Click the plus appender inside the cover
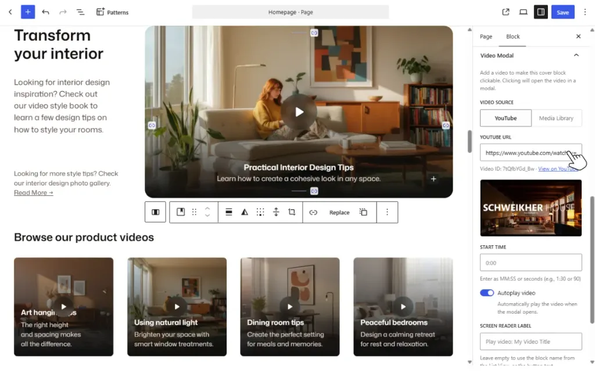Viewport: 595px width, 371px height. (x=433, y=179)
